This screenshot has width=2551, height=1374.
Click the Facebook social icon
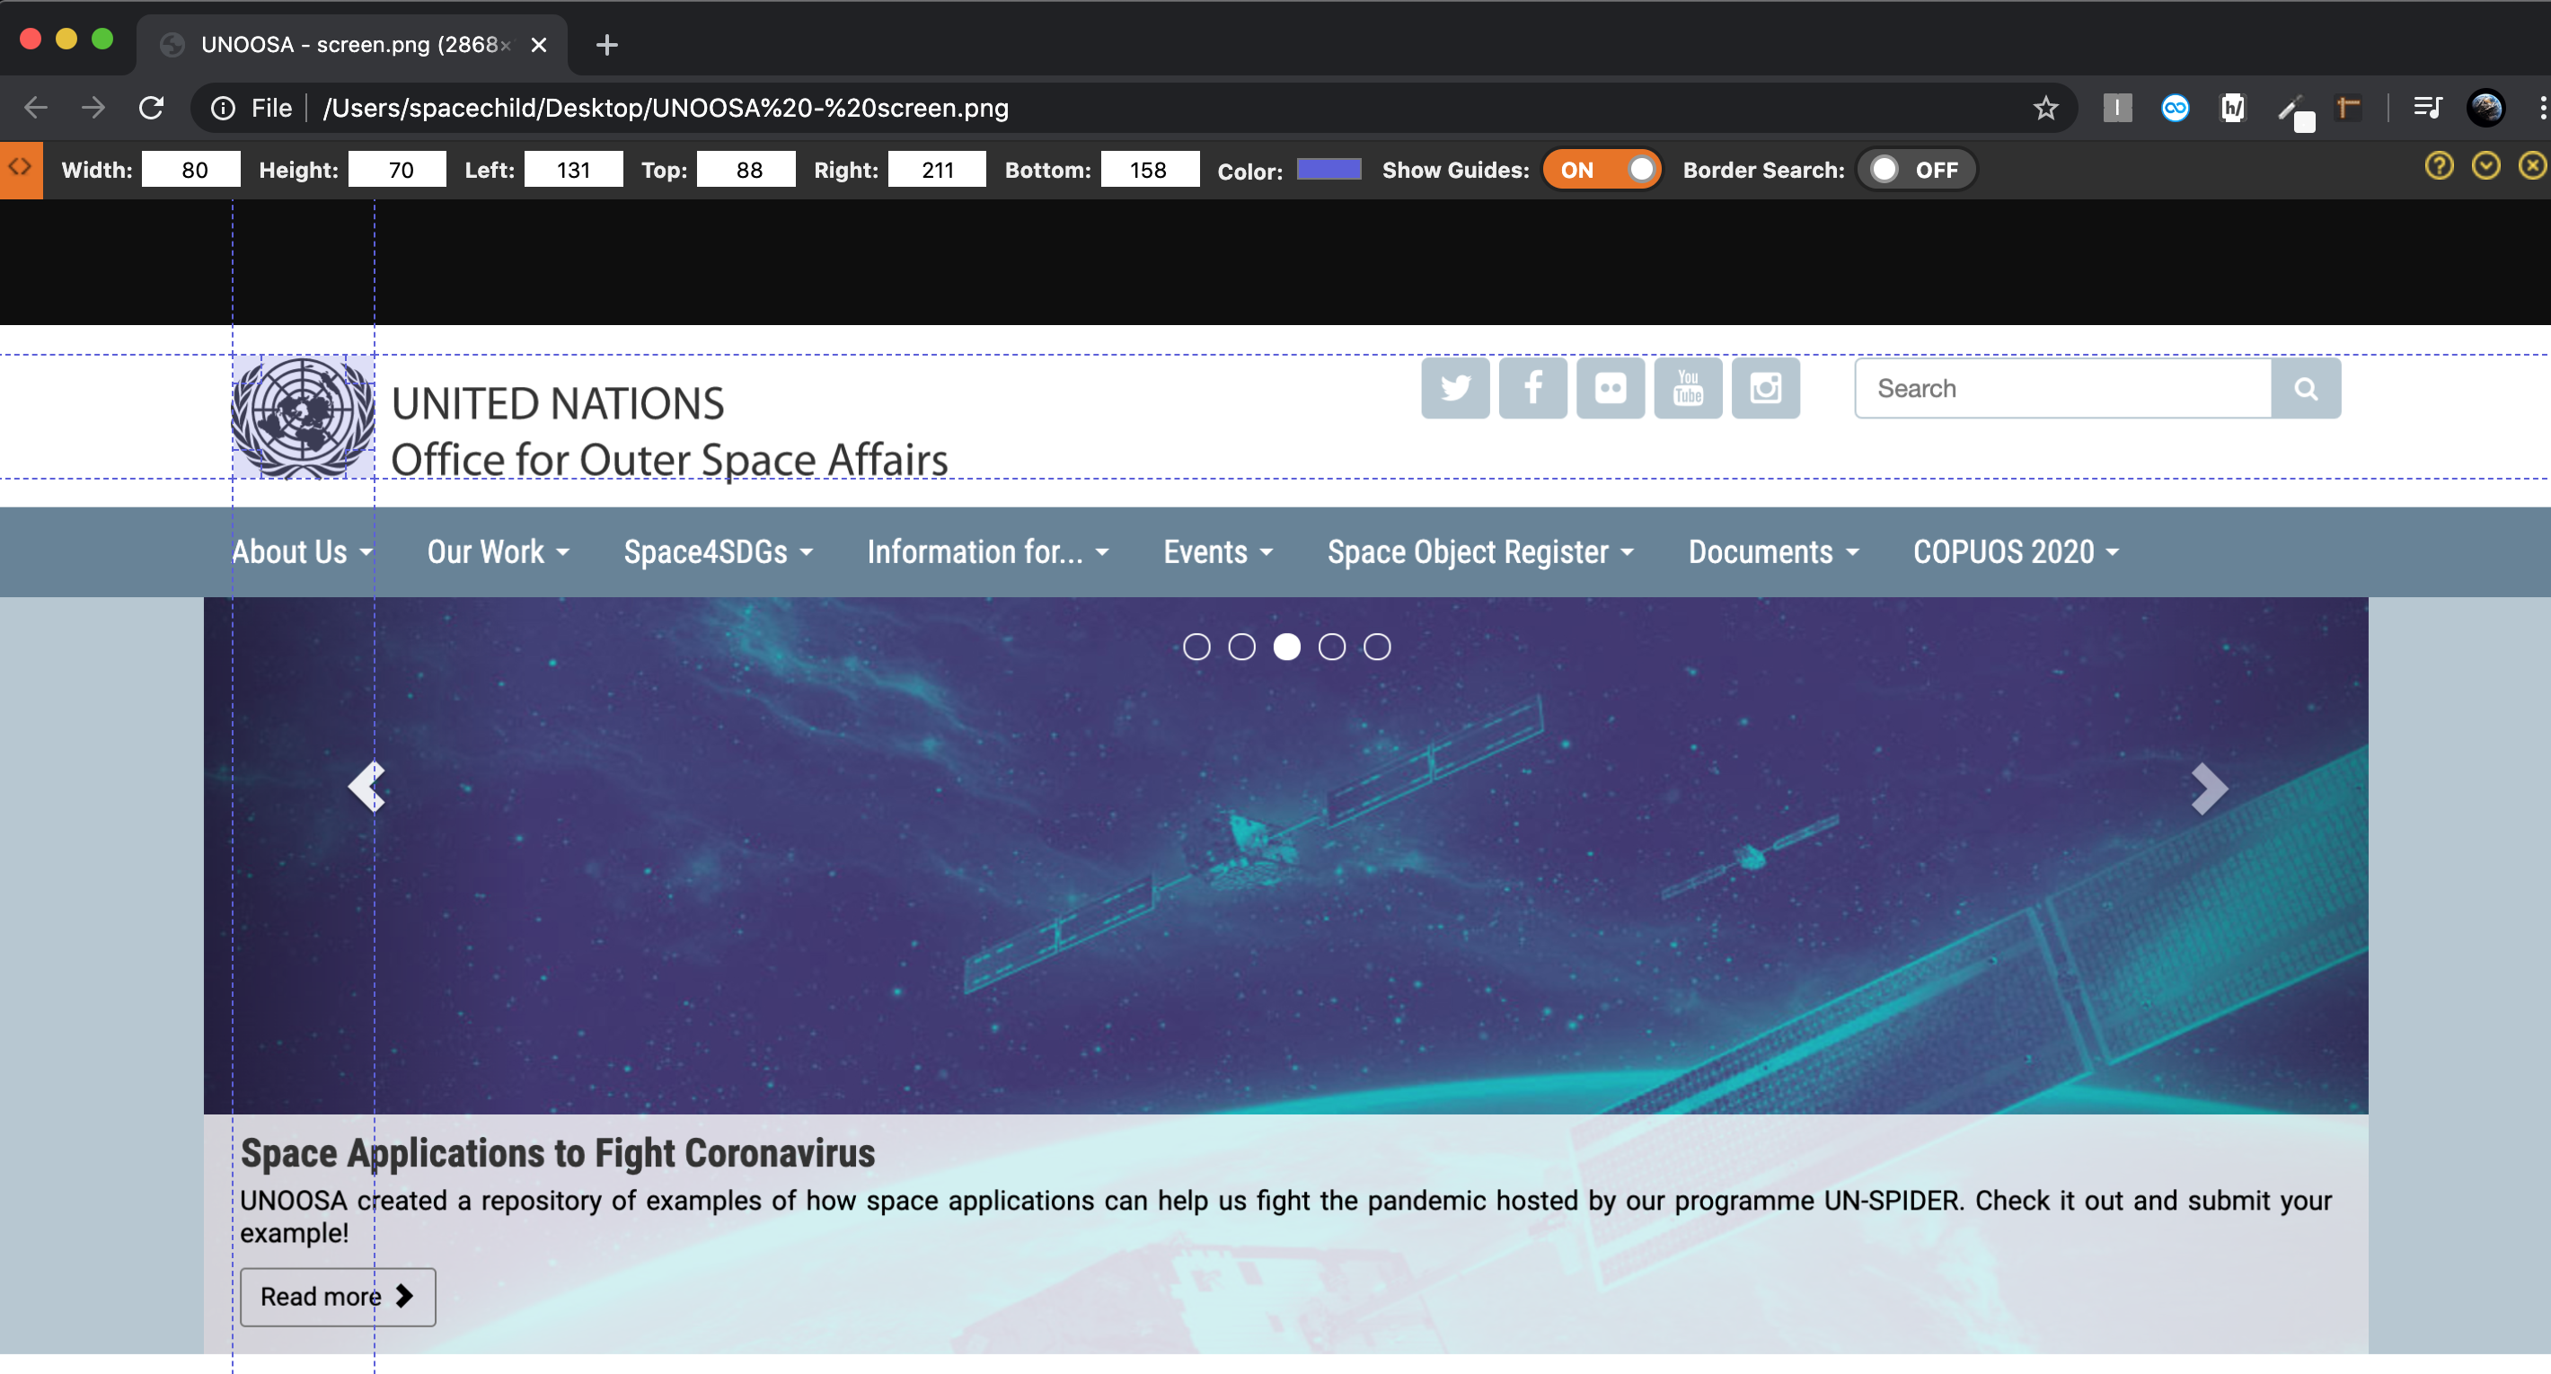click(1532, 388)
